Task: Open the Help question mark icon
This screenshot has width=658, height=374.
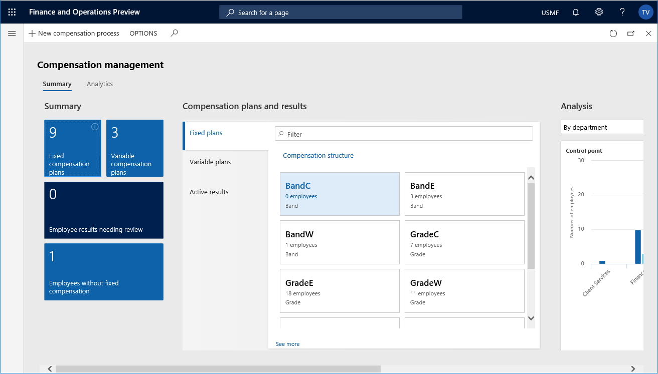Action: [622, 12]
